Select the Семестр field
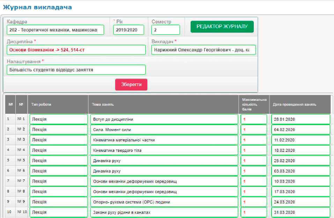 coord(165,30)
